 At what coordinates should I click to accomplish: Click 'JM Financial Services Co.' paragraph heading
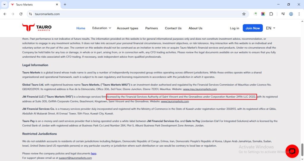(38, 109)
